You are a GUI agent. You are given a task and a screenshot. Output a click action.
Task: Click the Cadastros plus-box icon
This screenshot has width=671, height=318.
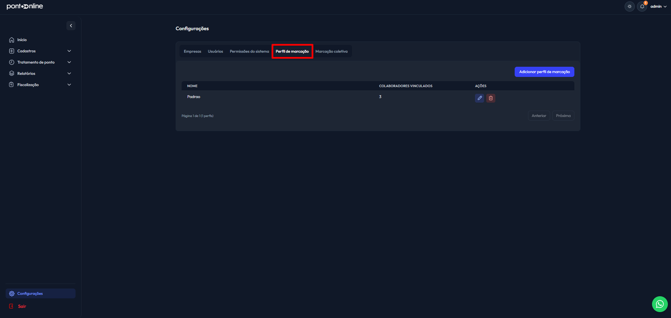pyautogui.click(x=12, y=51)
